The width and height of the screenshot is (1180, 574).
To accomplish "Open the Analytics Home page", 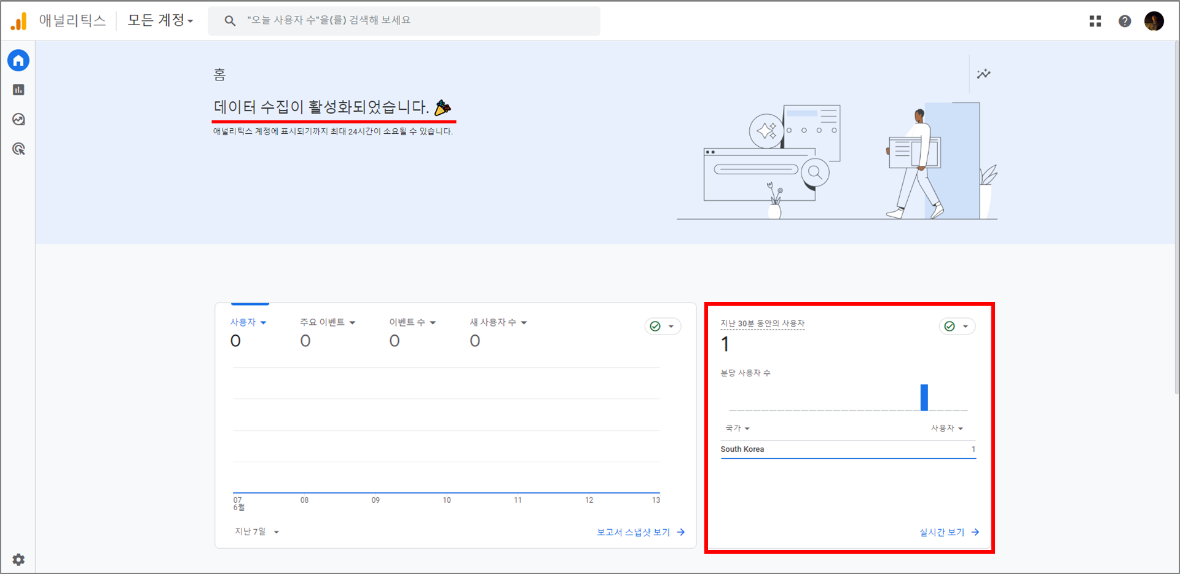I will 18,60.
